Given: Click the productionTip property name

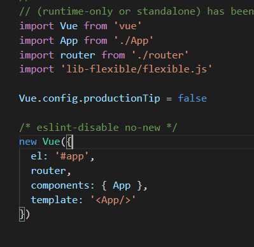Looking at the screenshot, I should coord(122,98).
